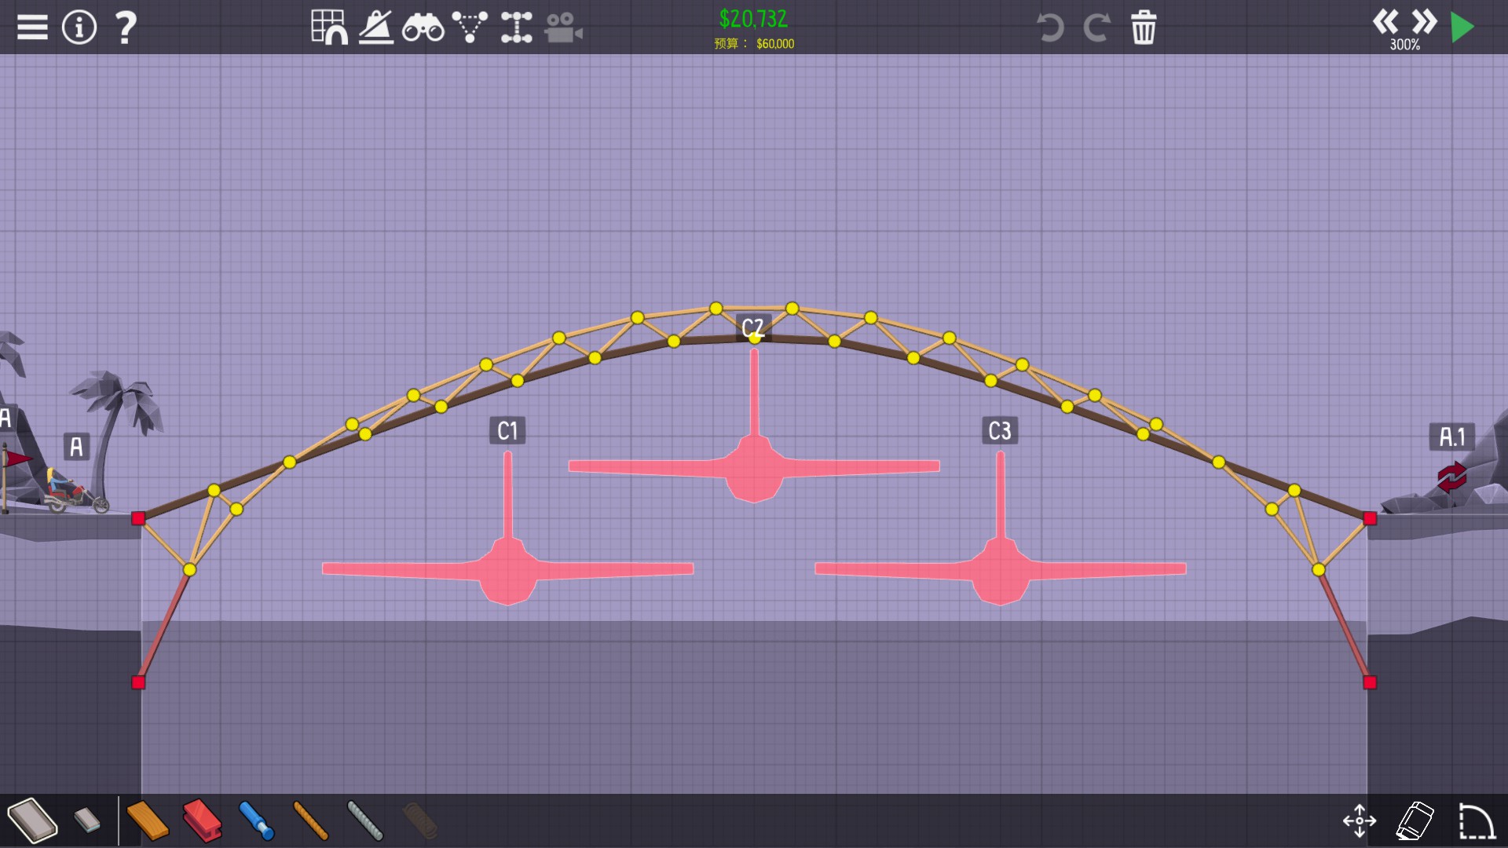The image size is (1508, 848).
Task: Select the red steel material
Action: click(x=202, y=821)
